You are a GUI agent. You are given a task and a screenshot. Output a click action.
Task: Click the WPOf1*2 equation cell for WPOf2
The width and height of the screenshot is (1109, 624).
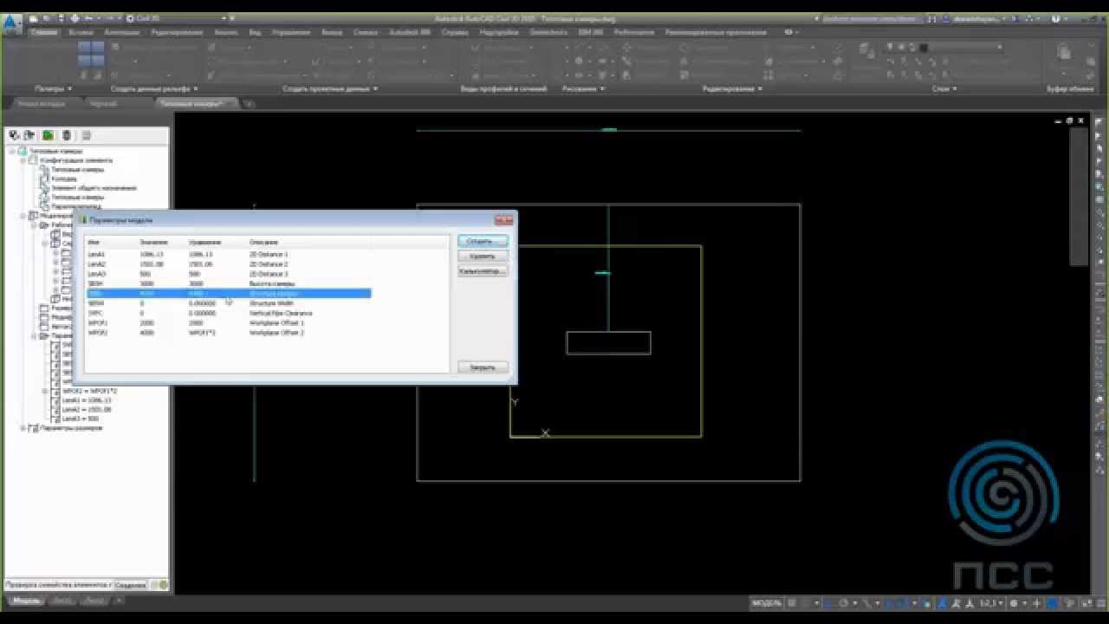203,333
